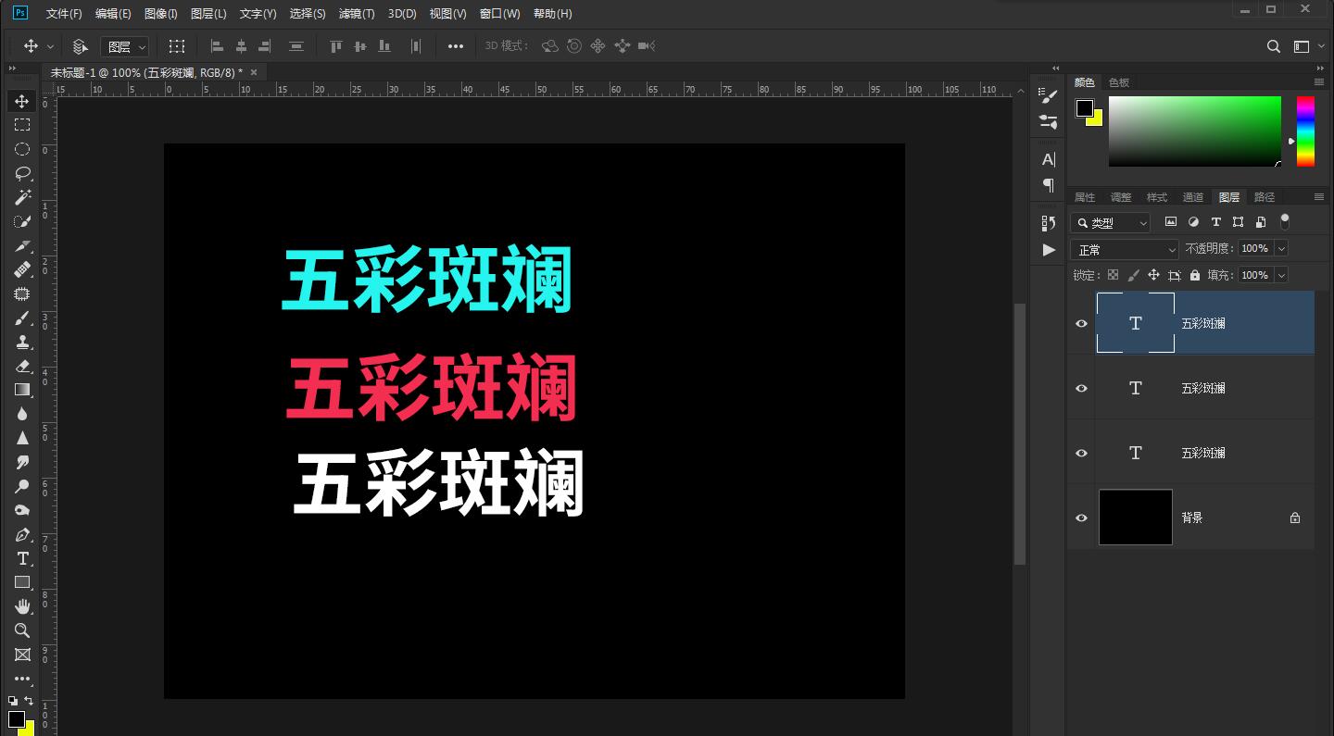Open the options bar overflow button
The height and width of the screenshot is (736, 1334).
[455, 45]
